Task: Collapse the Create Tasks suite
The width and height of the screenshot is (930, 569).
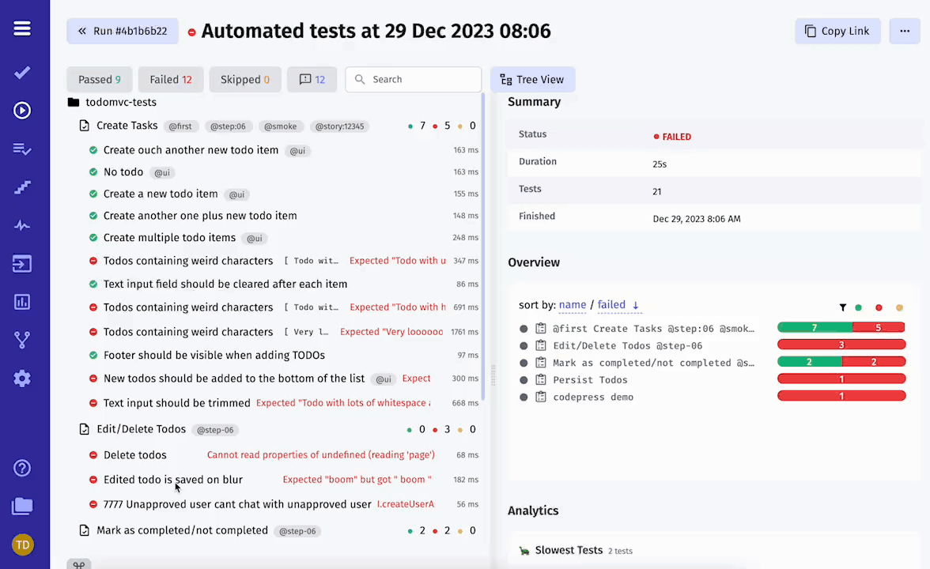Action: coord(127,126)
